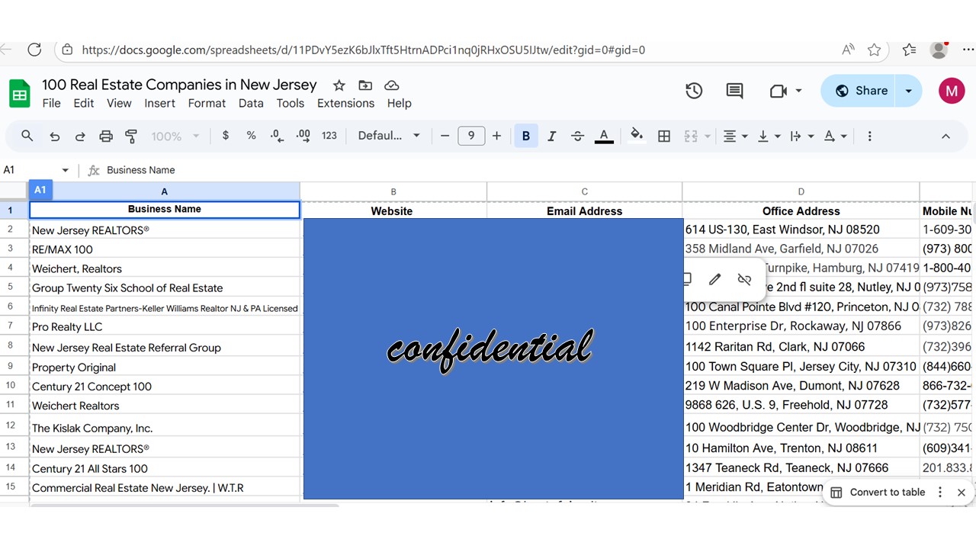976x549 pixels.
Task: Refresh the browser page
Action: point(34,50)
